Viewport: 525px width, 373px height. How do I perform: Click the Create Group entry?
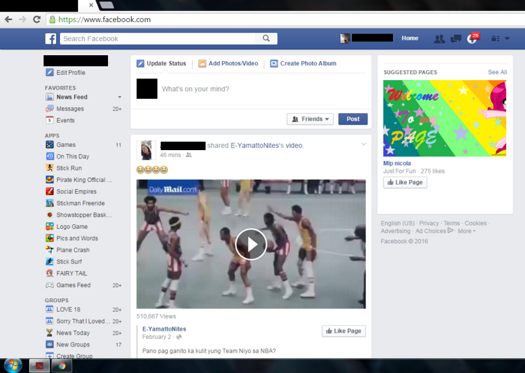tap(74, 356)
